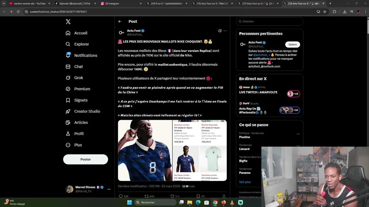Viewport: 369px width, 207px height.
Task: Open the @actufoot_ mention link
Action: coord(261,55)
